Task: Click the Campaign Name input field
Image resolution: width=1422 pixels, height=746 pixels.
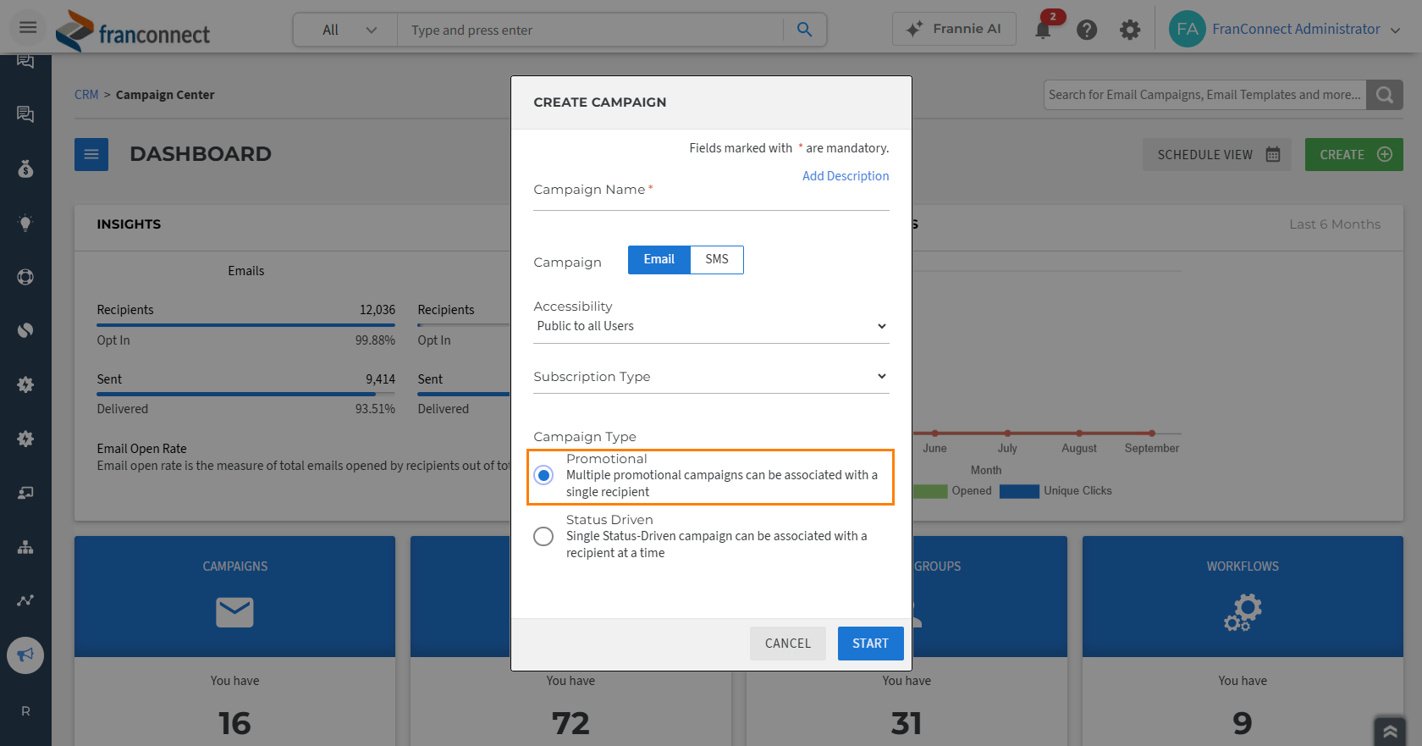Action: tap(711, 196)
